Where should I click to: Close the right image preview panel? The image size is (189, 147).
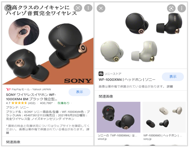click(101, 8)
